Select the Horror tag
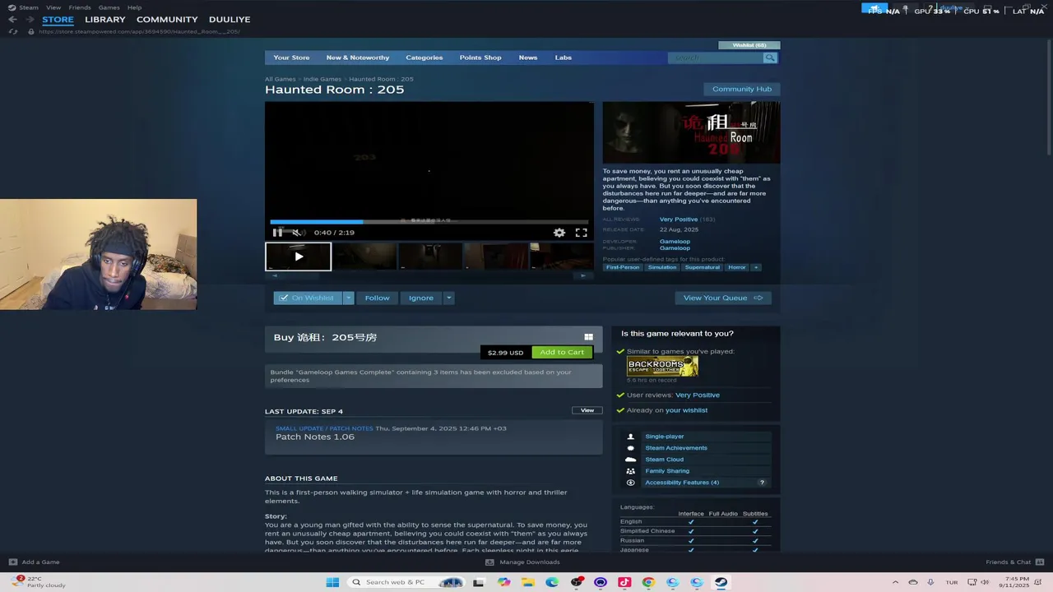The height and width of the screenshot is (592, 1053). click(737, 267)
